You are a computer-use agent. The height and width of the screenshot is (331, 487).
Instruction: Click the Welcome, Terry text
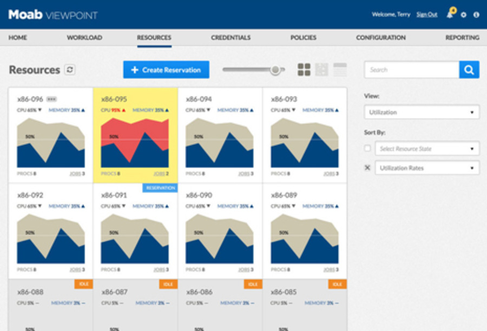pyautogui.click(x=391, y=14)
